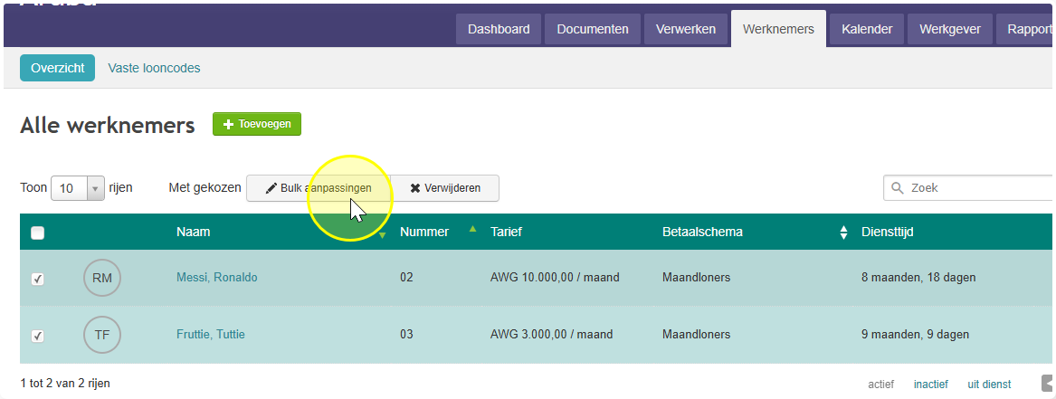This screenshot has height=399, width=1056.
Task: Open the Verwerken tab
Action: 686,30
